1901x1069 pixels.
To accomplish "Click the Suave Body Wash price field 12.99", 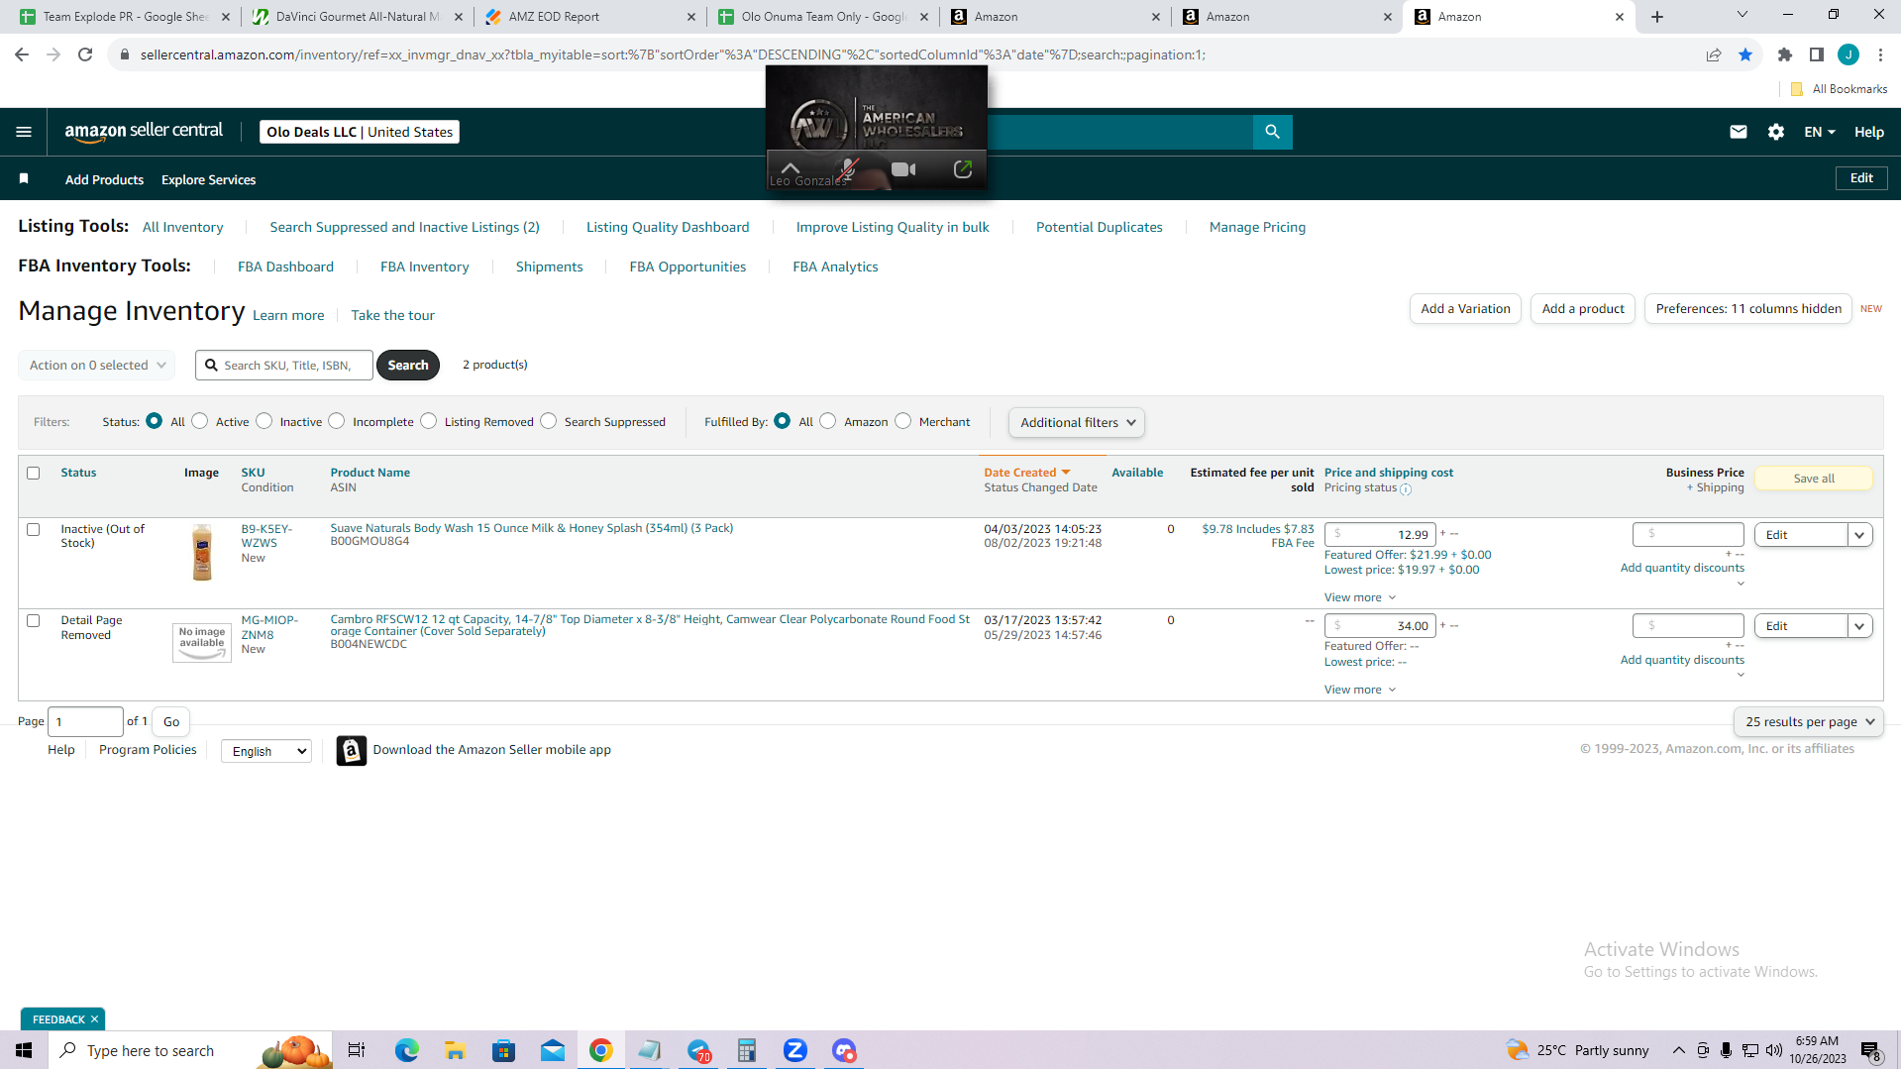I will point(1380,535).
